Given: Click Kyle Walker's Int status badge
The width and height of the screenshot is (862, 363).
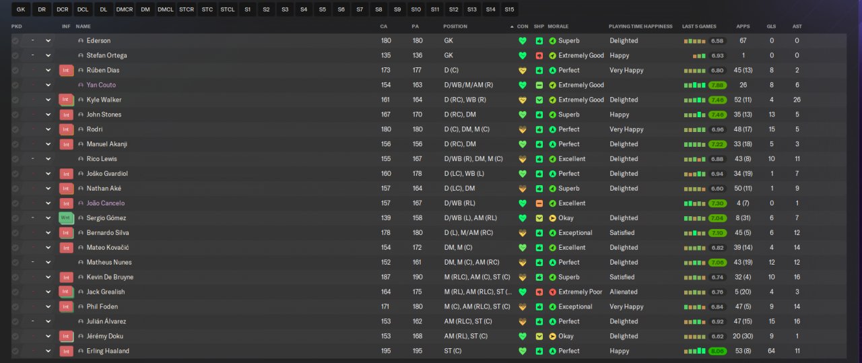Looking at the screenshot, I should coord(66,100).
